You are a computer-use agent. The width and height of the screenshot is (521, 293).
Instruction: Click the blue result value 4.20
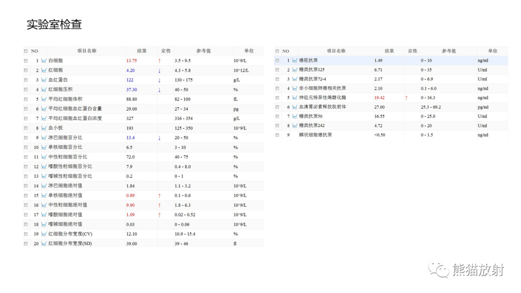pyautogui.click(x=131, y=70)
